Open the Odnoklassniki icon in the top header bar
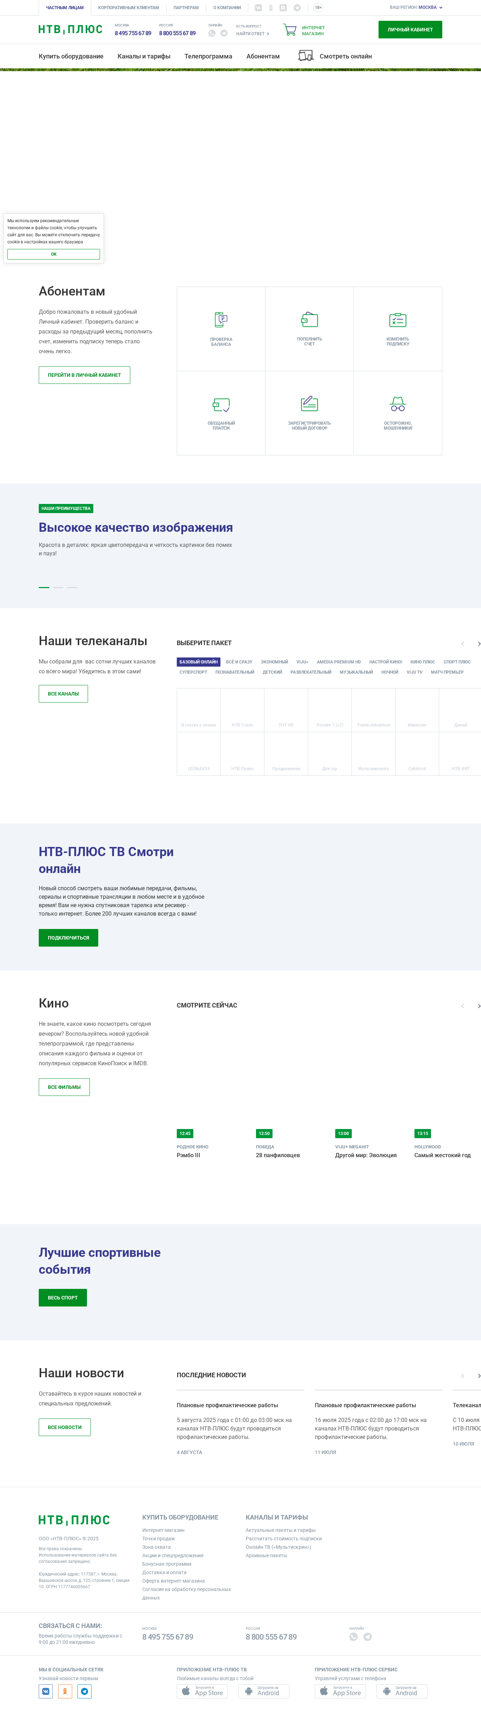Viewport: 481px width, 1709px height. [x=271, y=8]
